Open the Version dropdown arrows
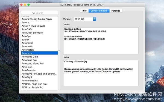Image resolution: width=164 pixels, height=102 pixels. pyautogui.click(x=95, y=19)
